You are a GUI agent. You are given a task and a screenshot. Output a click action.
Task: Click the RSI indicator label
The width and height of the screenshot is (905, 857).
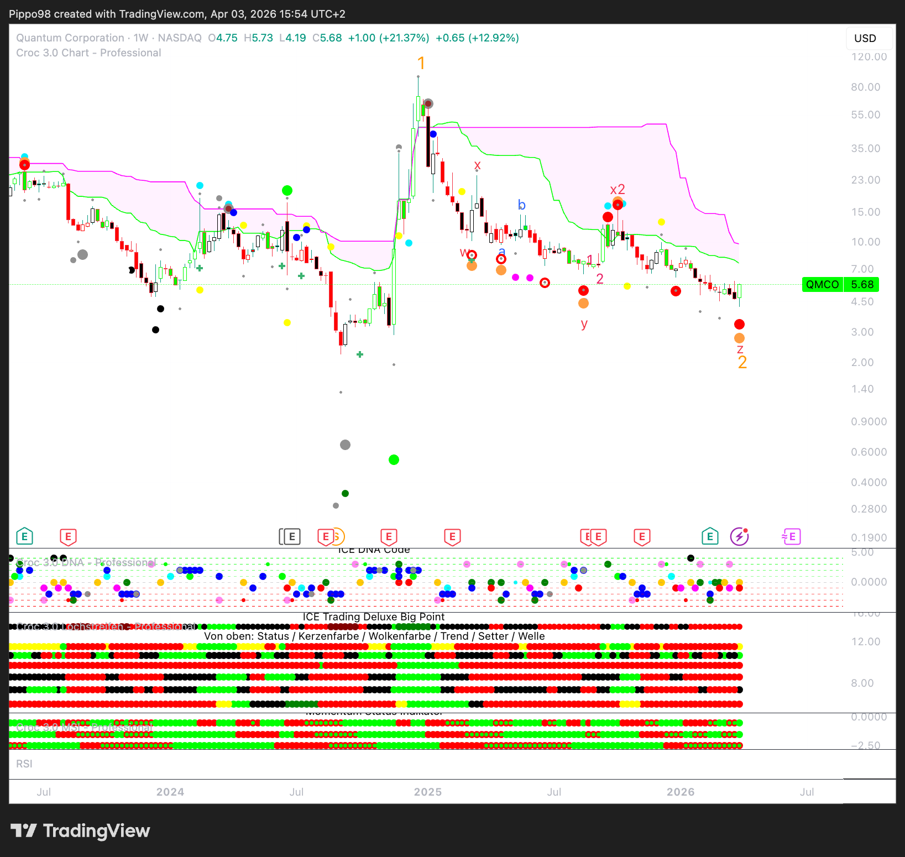(24, 764)
